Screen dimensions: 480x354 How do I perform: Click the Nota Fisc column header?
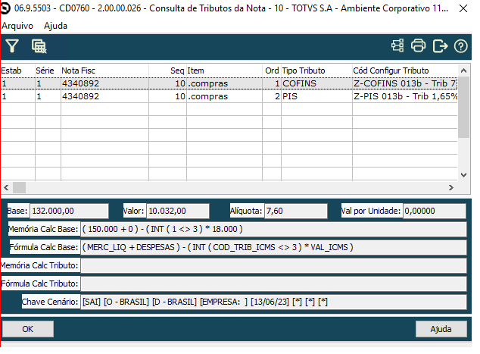click(104, 70)
